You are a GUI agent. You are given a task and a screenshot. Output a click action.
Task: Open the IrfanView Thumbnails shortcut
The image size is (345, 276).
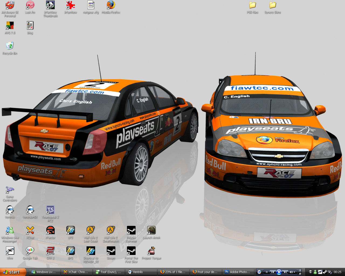[x=50, y=9]
